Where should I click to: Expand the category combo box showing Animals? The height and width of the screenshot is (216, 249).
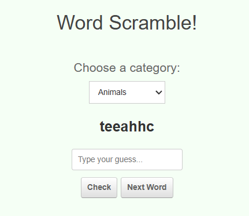[x=127, y=92]
